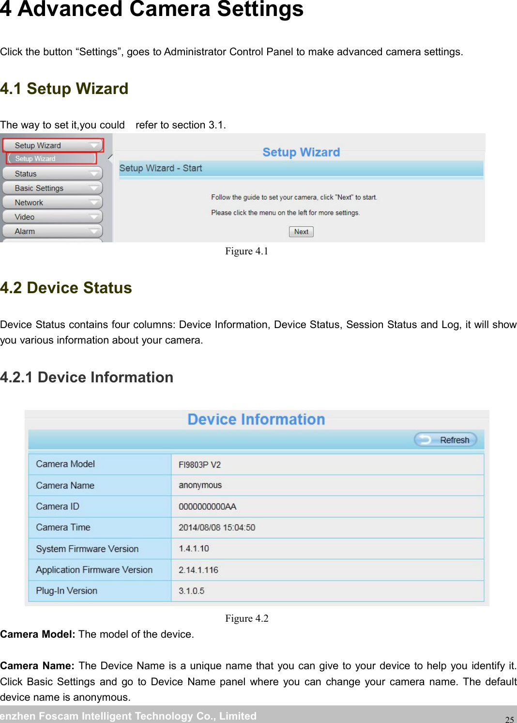Click the blue Setup Wizard panel title
Screen dimensions: 517x723
pos(301,152)
